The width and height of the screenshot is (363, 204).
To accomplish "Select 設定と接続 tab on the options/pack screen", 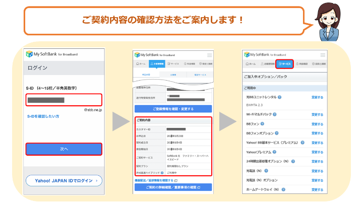I will click(x=319, y=64).
